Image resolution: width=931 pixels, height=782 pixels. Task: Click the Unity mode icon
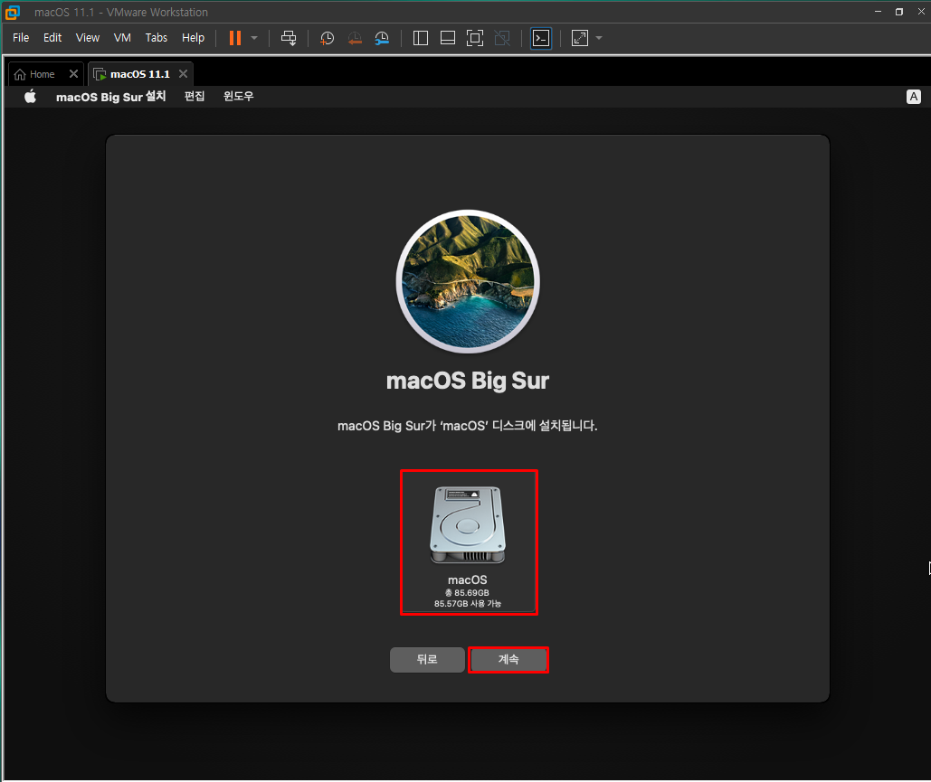tap(502, 38)
